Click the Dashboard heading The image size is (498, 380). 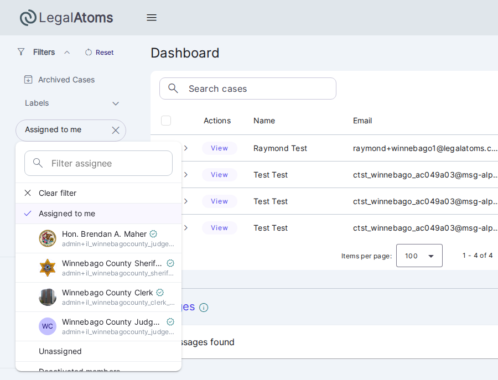coord(185,53)
